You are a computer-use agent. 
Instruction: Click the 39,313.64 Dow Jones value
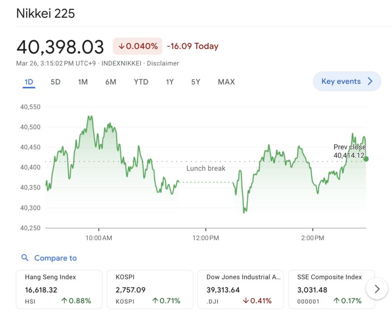pyautogui.click(x=223, y=290)
